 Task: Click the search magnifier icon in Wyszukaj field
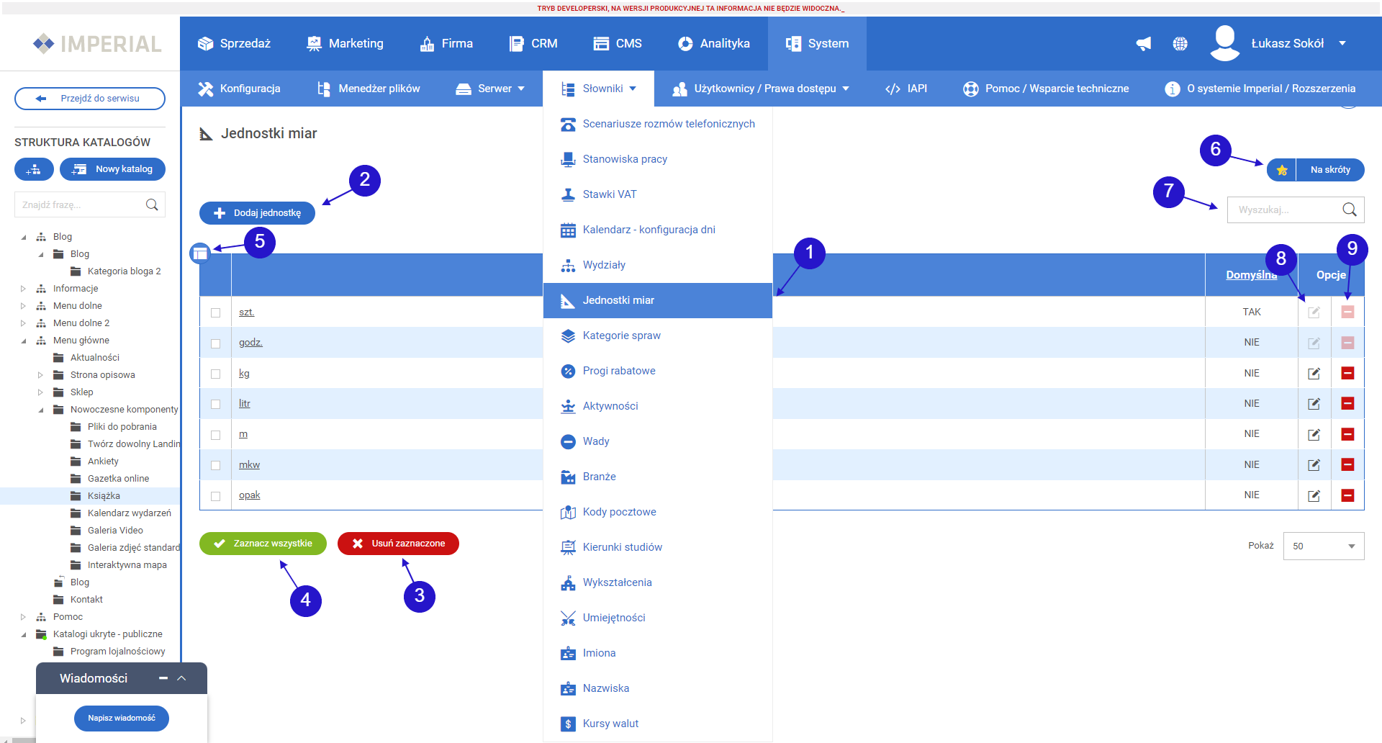point(1349,210)
